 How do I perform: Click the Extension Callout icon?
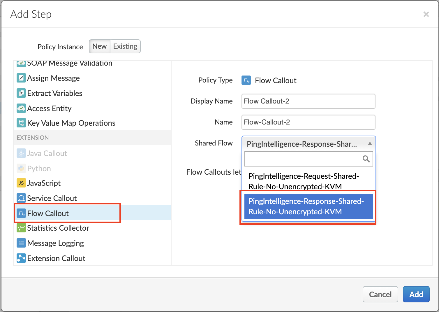[21, 258]
